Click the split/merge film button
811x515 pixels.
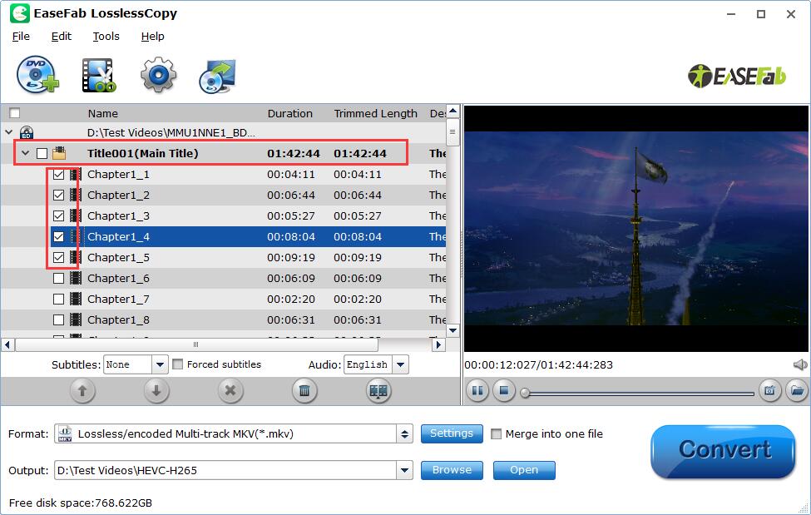pos(378,391)
